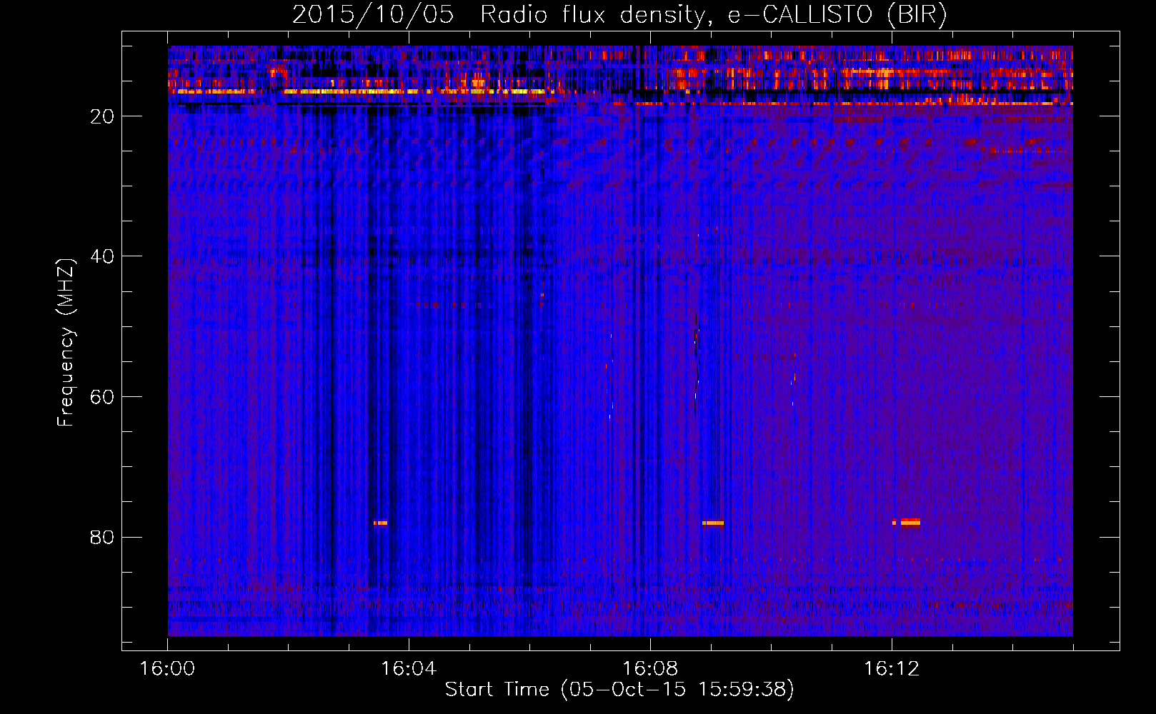Screen dimensions: 1156x714
Task: Click the '20' frequency tick label
Action: tap(102, 116)
